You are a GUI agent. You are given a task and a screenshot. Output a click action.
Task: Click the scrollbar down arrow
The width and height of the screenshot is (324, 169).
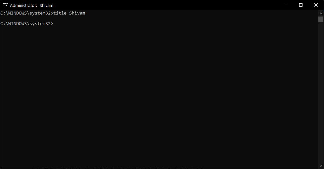click(321, 166)
